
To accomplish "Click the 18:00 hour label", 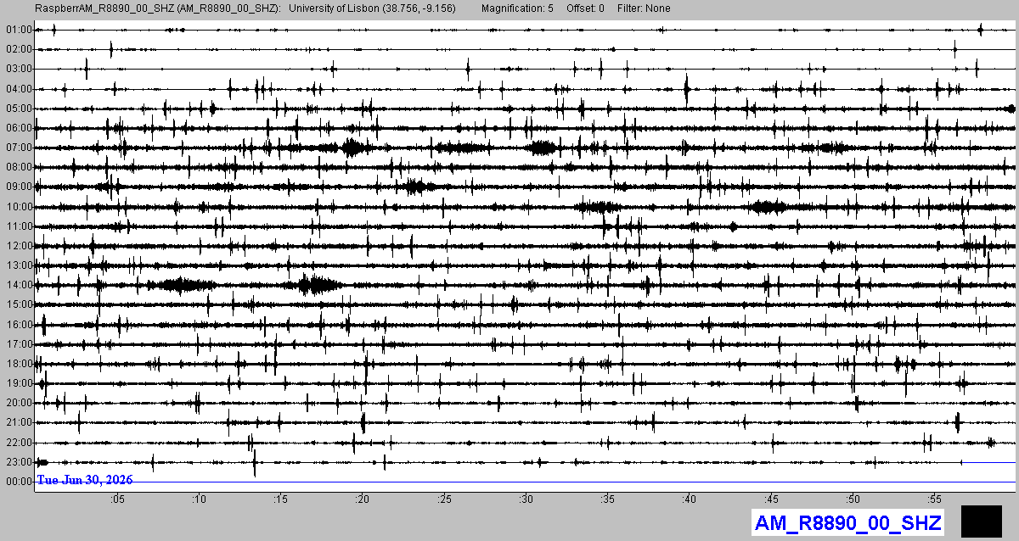I will pyautogui.click(x=19, y=364).
